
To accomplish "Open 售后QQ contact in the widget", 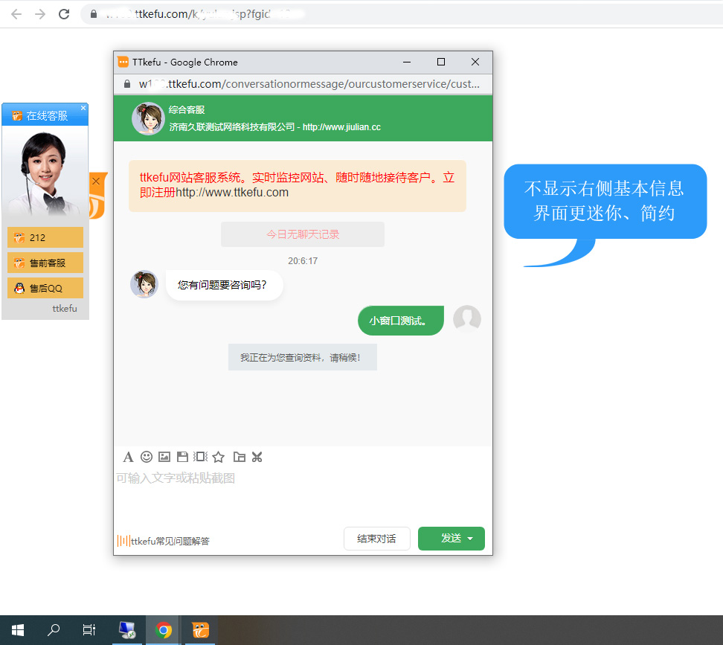I will click(45, 288).
